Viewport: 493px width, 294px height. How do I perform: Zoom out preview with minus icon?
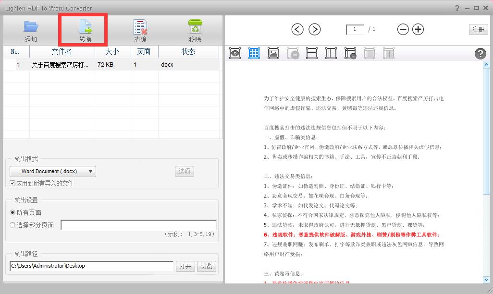(403, 29)
